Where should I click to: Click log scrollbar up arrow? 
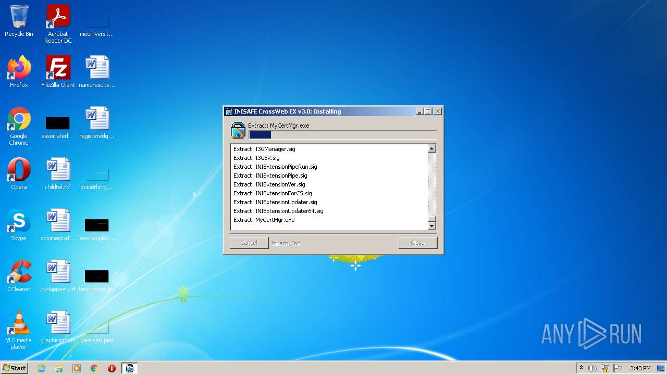[x=431, y=148]
